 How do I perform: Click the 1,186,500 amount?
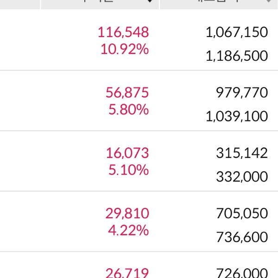pyautogui.click(x=237, y=56)
